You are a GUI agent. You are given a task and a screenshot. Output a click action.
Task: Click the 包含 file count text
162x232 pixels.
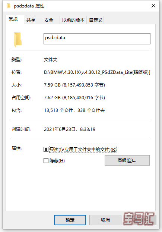click(x=74, y=110)
